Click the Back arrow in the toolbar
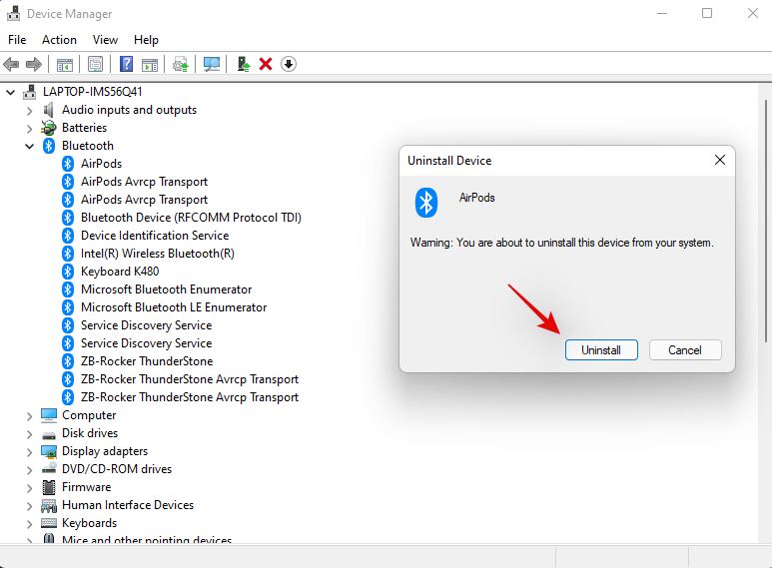772x568 pixels. coord(12,64)
